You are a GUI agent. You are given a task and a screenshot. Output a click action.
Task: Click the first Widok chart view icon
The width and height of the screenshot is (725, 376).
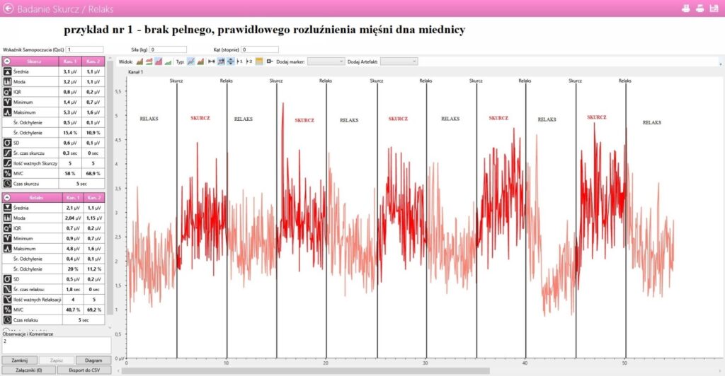139,61
